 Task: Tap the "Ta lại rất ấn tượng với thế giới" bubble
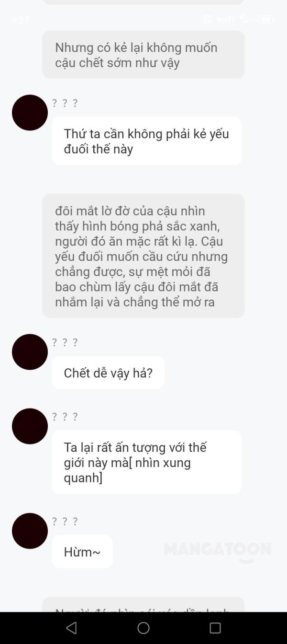click(146, 462)
